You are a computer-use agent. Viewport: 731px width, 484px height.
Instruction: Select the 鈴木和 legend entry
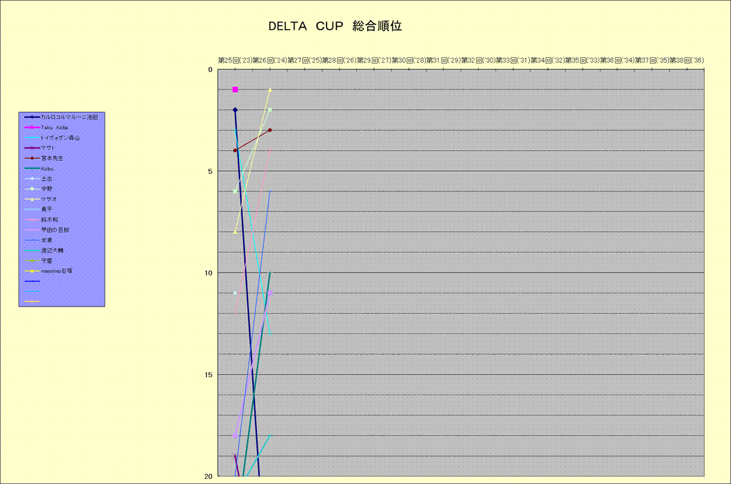tap(41, 220)
